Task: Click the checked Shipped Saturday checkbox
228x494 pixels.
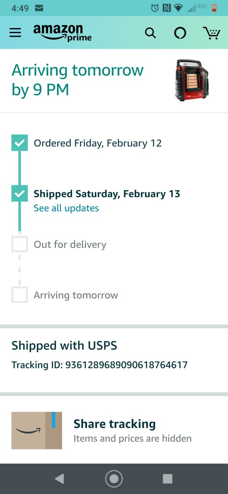Action: tap(19, 194)
